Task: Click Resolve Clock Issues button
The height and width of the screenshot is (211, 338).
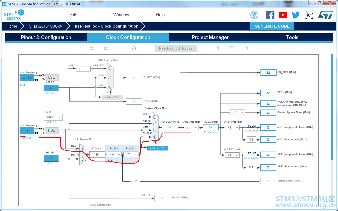Action: [x=176, y=48]
